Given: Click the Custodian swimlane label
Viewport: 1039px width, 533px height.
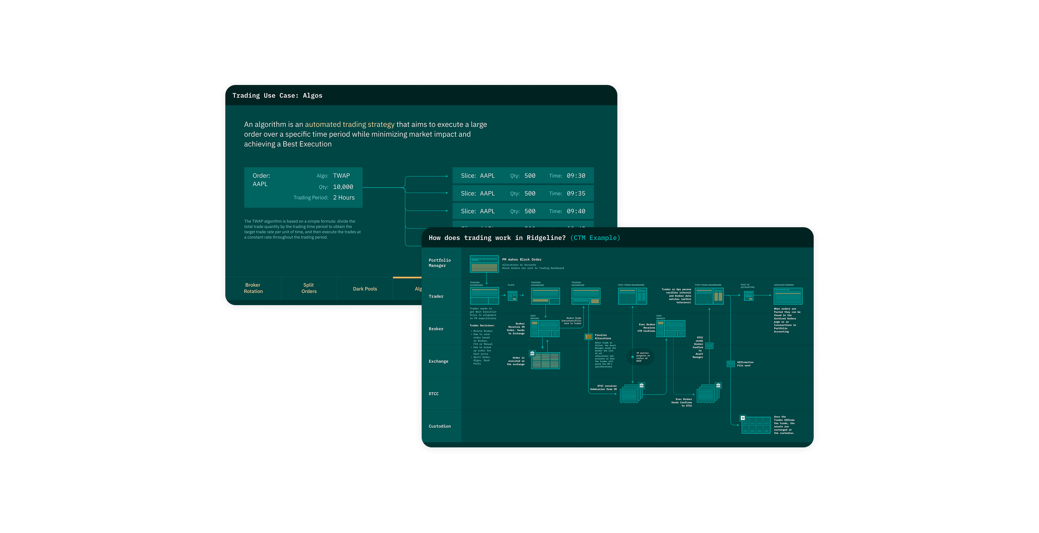Looking at the screenshot, I should pyautogui.click(x=439, y=426).
